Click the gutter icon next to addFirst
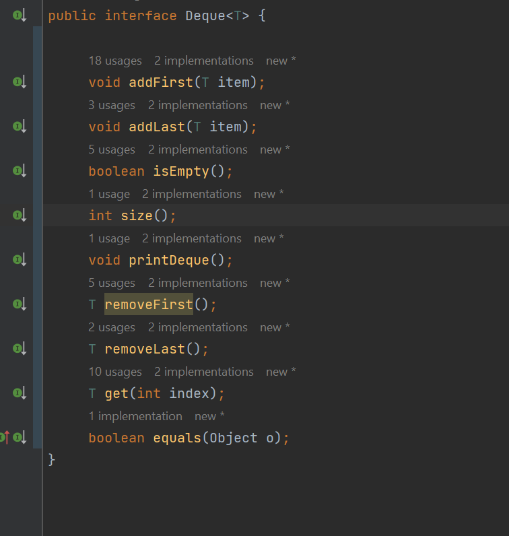 point(19,82)
